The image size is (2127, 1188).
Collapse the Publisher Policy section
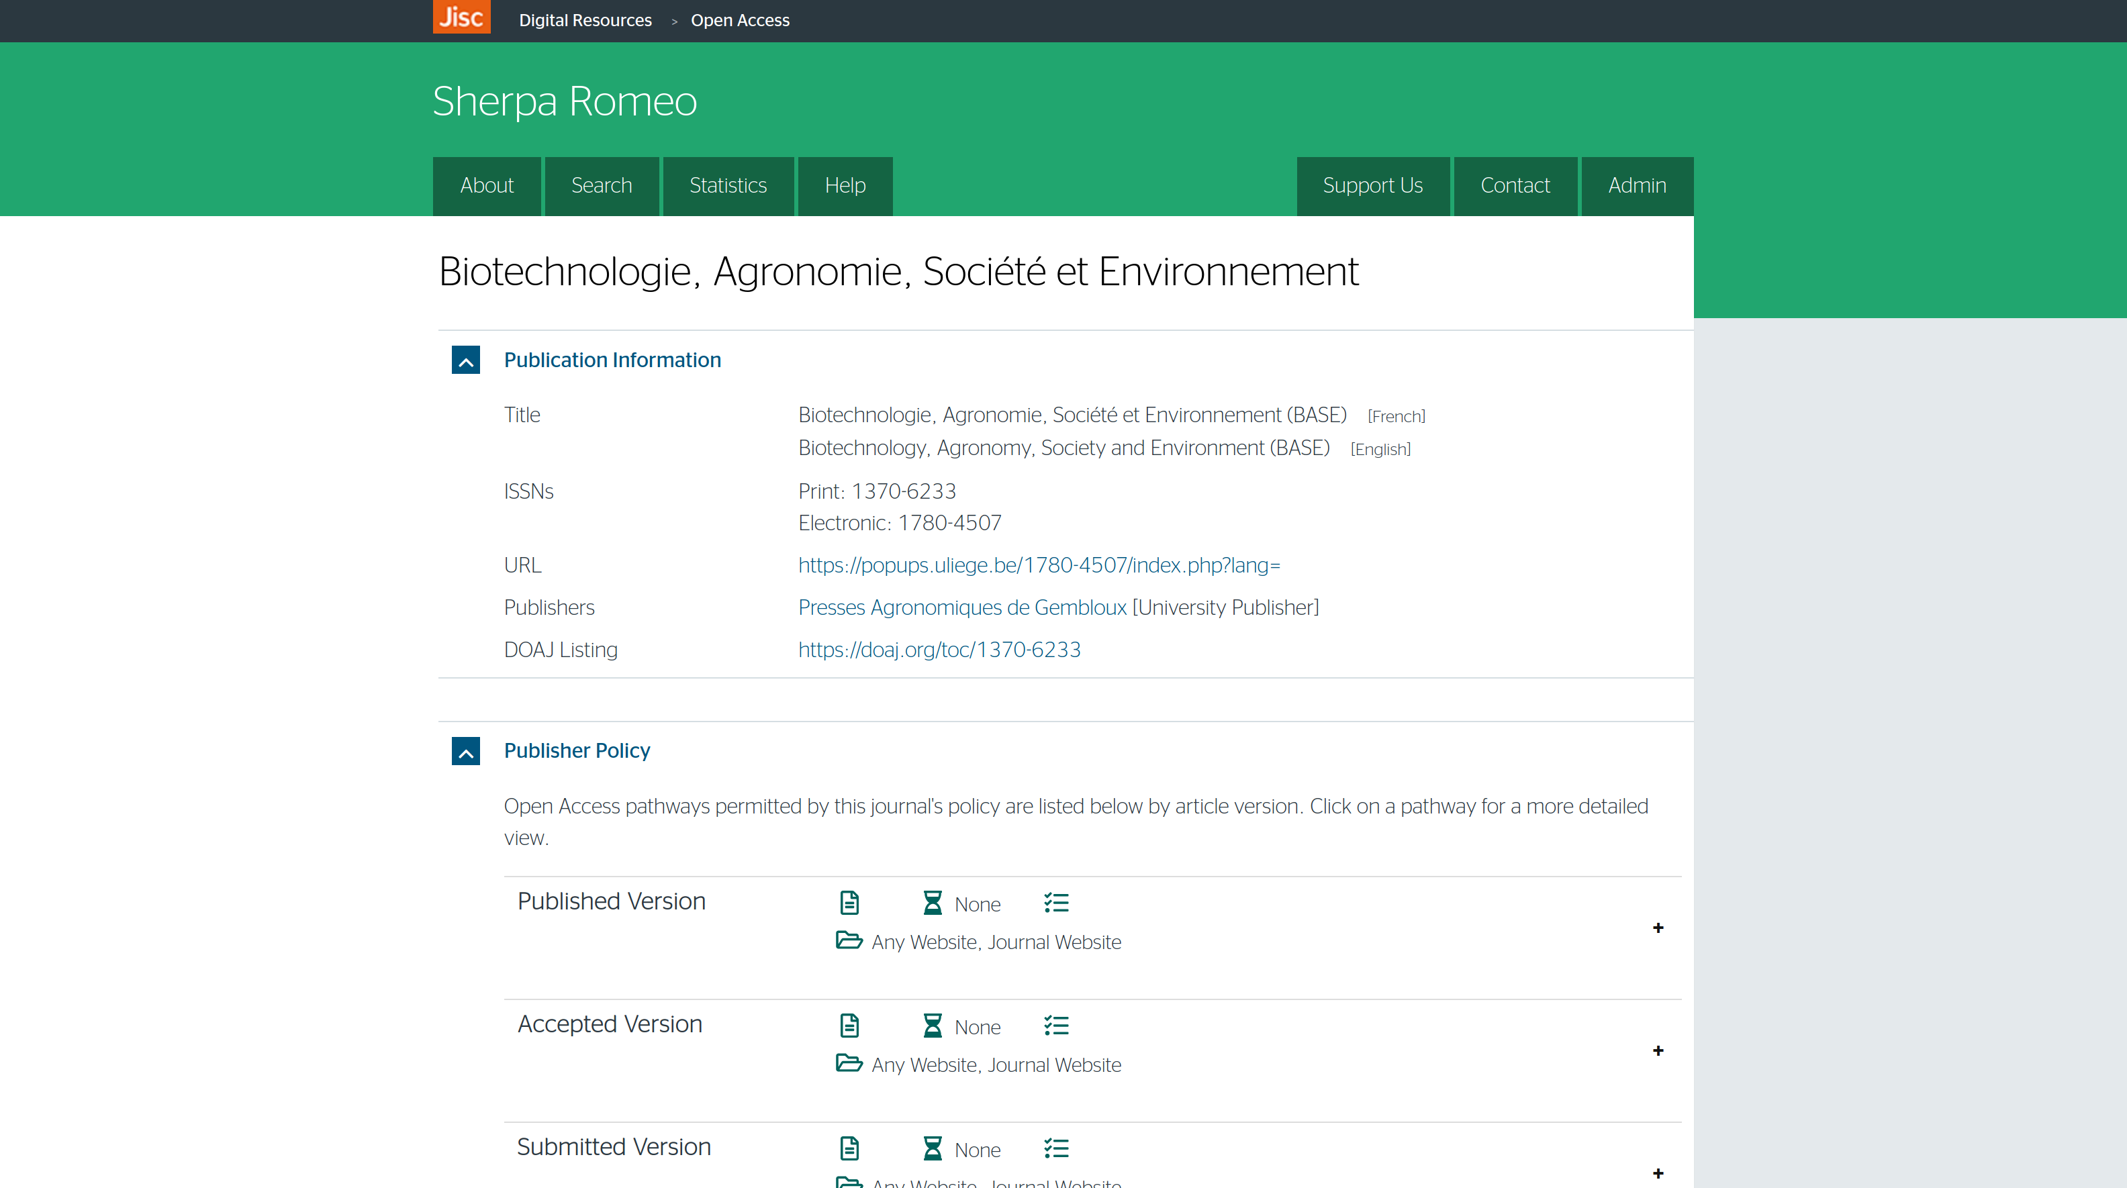click(466, 750)
